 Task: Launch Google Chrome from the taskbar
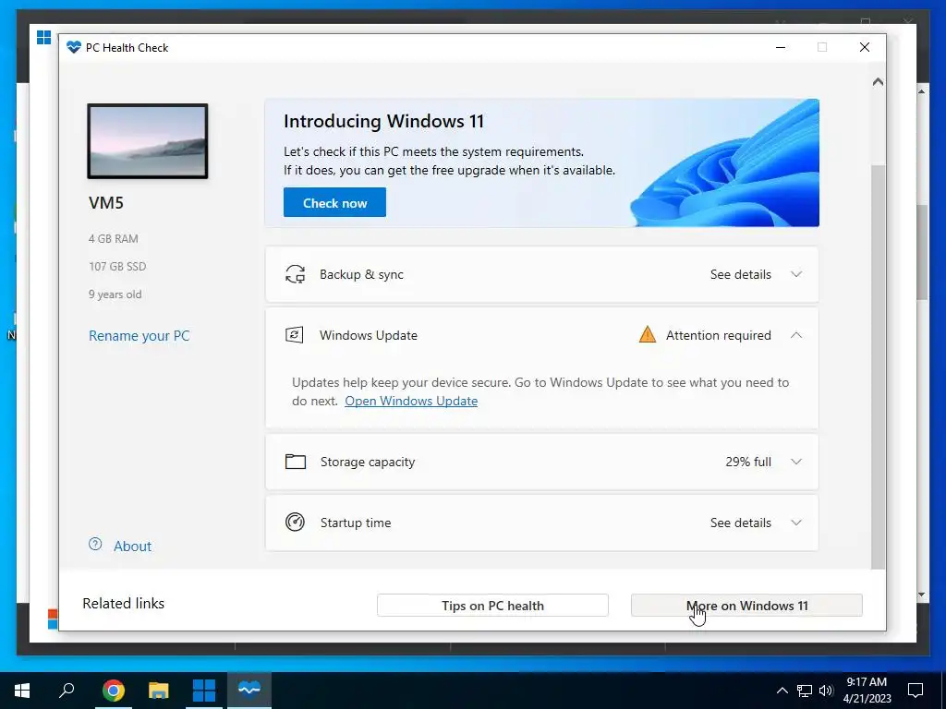tap(113, 690)
